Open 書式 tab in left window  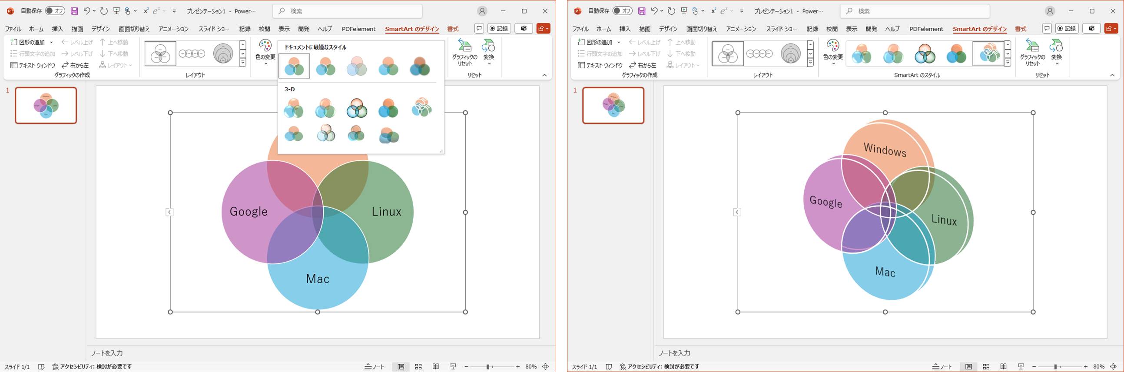(453, 29)
